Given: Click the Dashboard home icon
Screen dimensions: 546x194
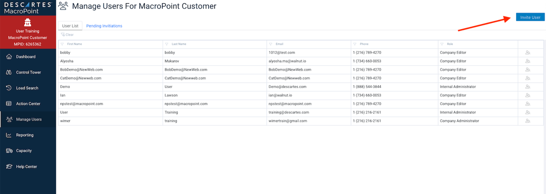Looking at the screenshot, I should coord(9,57).
